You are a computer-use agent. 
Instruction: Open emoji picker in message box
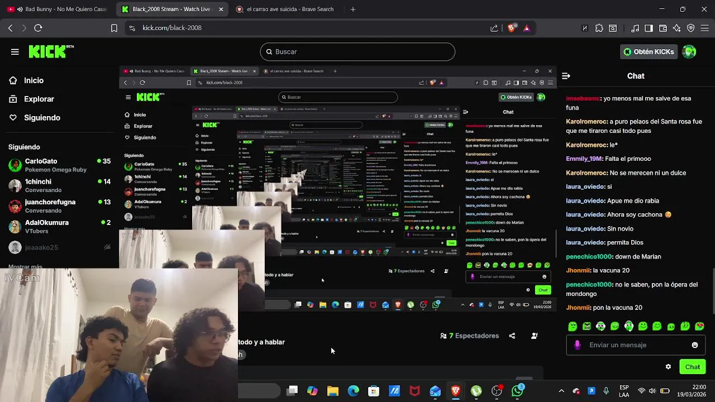(695, 345)
